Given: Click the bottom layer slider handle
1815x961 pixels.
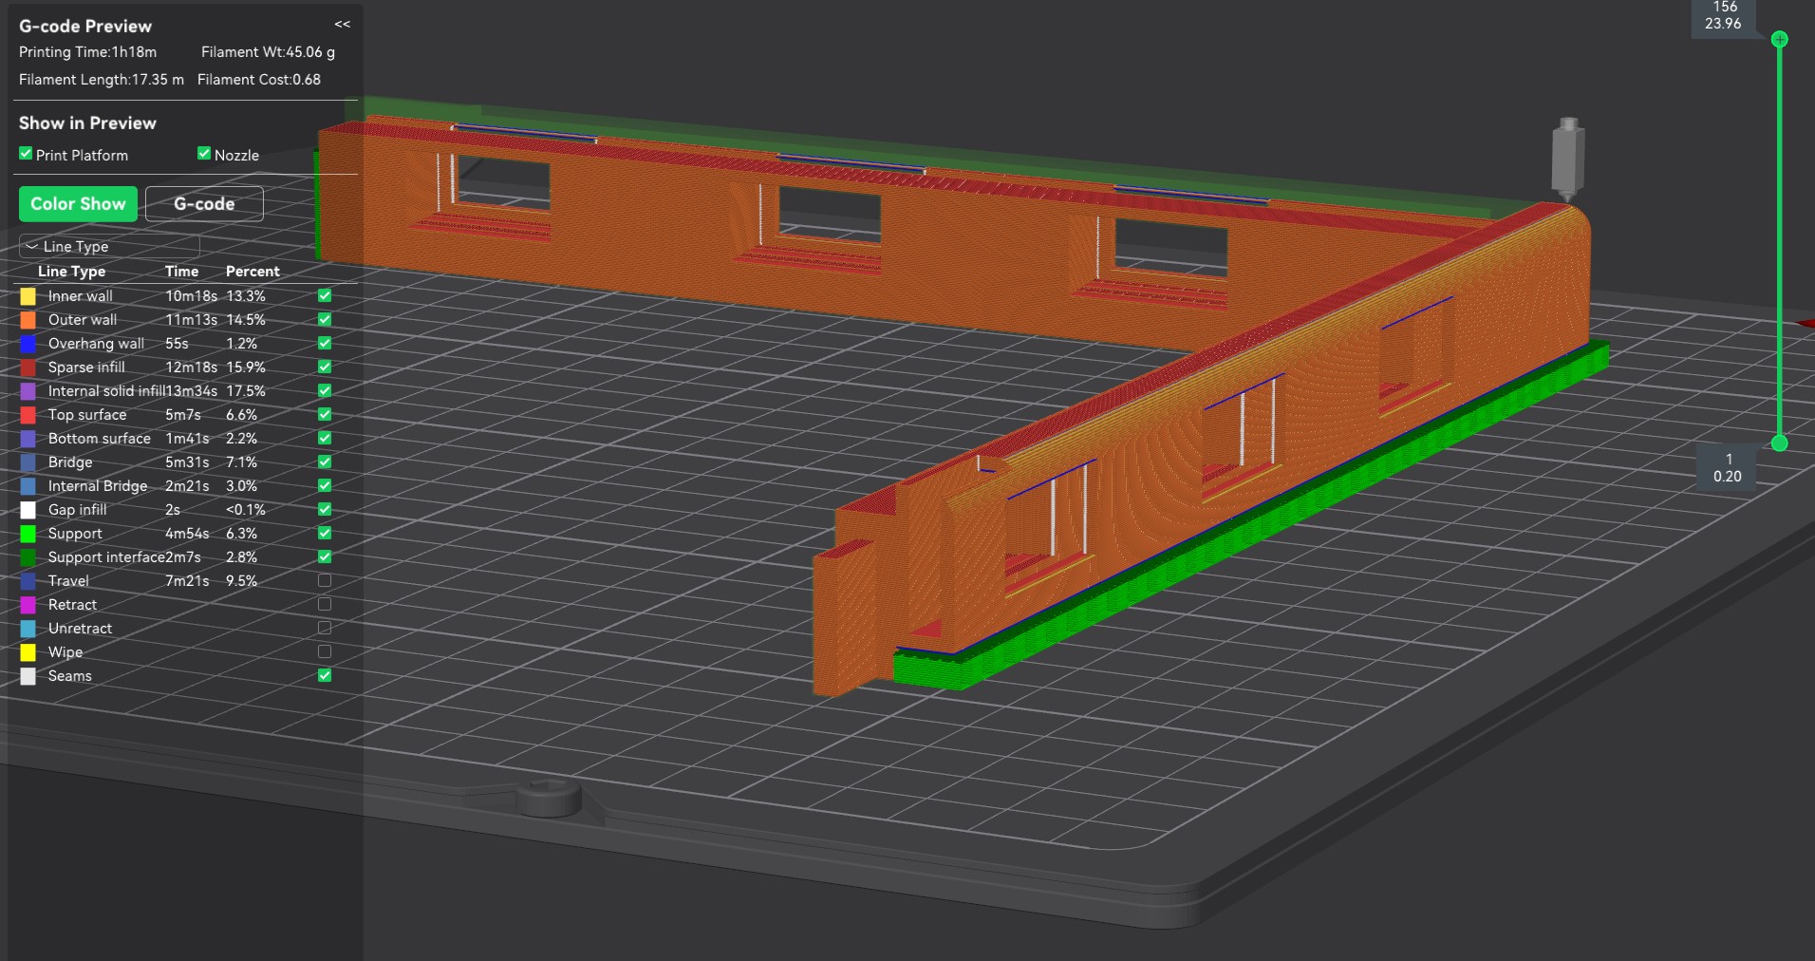Looking at the screenshot, I should [1780, 443].
